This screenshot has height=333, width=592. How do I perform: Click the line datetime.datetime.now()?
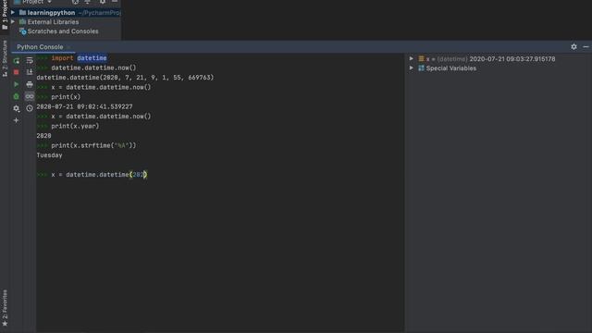click(x=93, y=68)
